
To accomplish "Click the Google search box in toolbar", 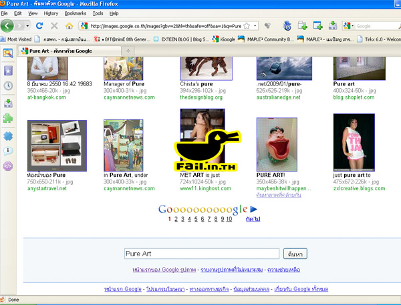I will 376,26.
